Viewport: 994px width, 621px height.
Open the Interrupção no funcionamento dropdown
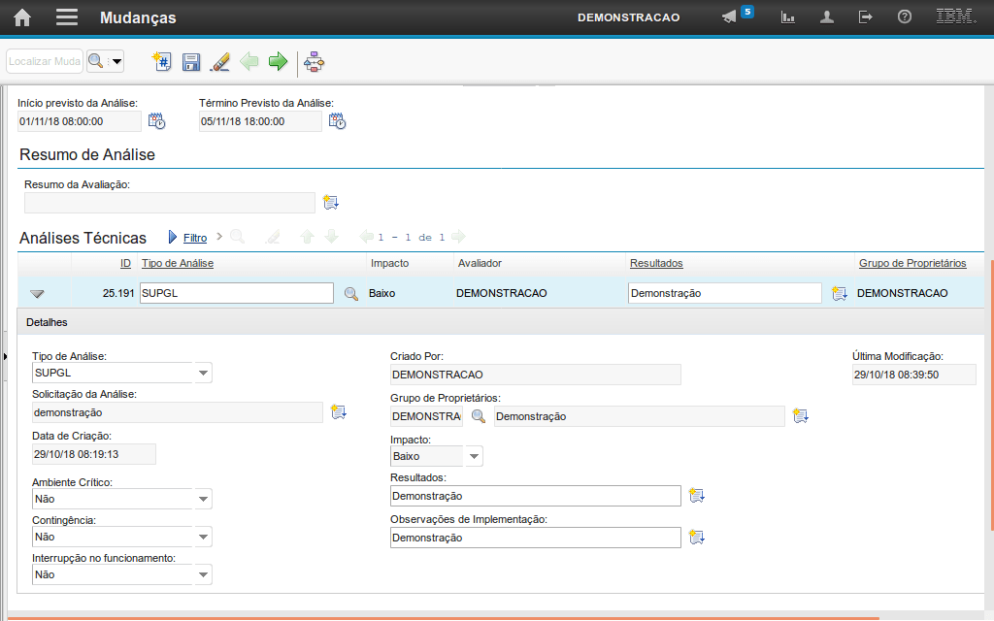tap(203, 574)
